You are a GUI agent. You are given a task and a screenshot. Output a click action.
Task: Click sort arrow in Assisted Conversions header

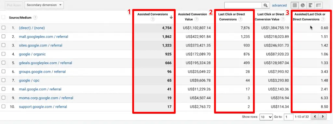tap(171, 18)
